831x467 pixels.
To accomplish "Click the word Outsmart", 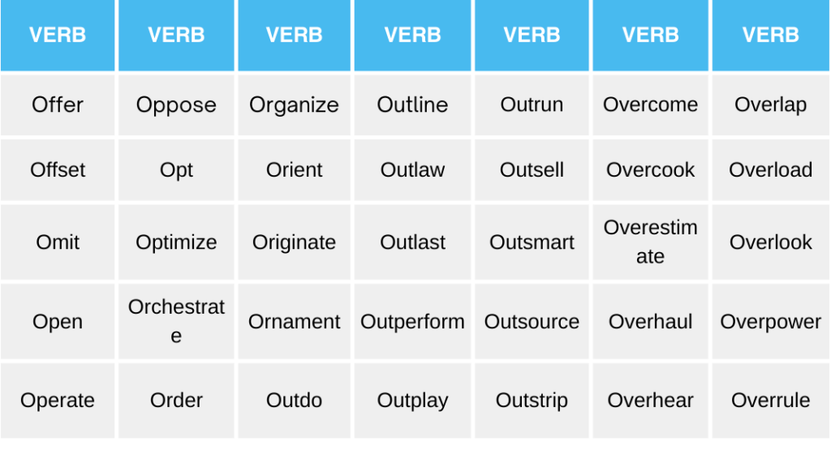I will pyautogui.click(x=532, y=242).
